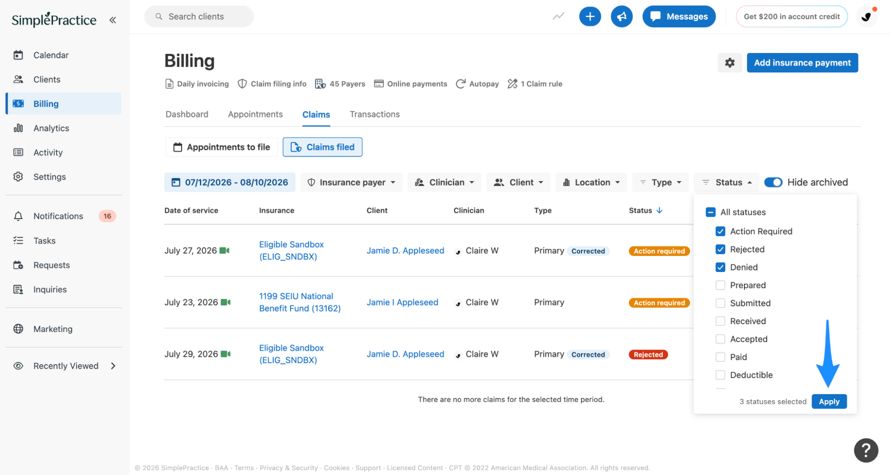Click the Tasks checklist icon
Screen dimensions: 890x475
click(18, 240)
